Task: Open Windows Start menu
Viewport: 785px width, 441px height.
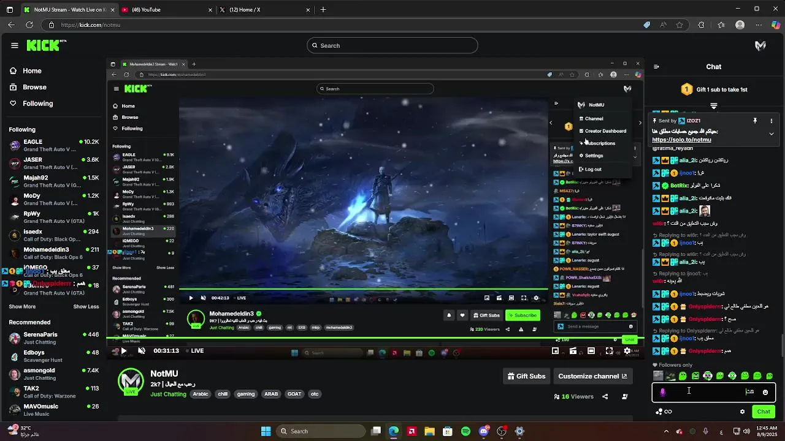Action: click(x=266, y=431)
